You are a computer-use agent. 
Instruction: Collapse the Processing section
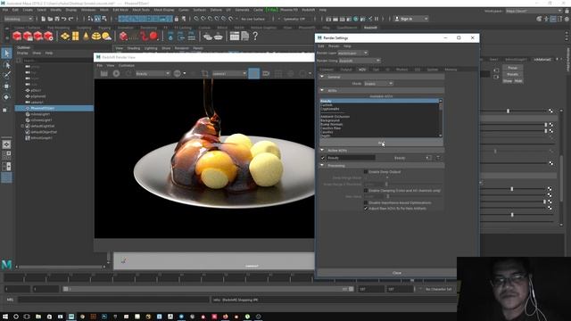coord(322,165)
